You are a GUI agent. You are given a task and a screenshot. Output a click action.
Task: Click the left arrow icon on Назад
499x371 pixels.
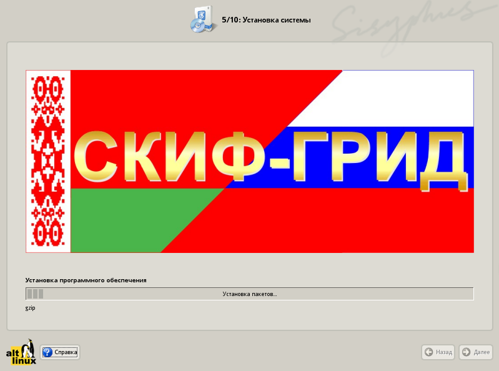coord(428,352)
